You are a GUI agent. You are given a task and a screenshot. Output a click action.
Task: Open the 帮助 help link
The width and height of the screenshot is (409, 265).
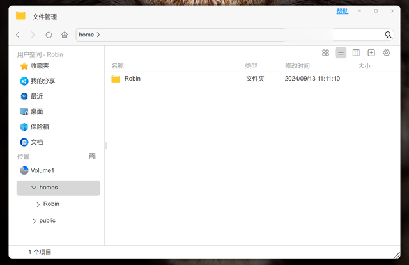pos(343,12)
